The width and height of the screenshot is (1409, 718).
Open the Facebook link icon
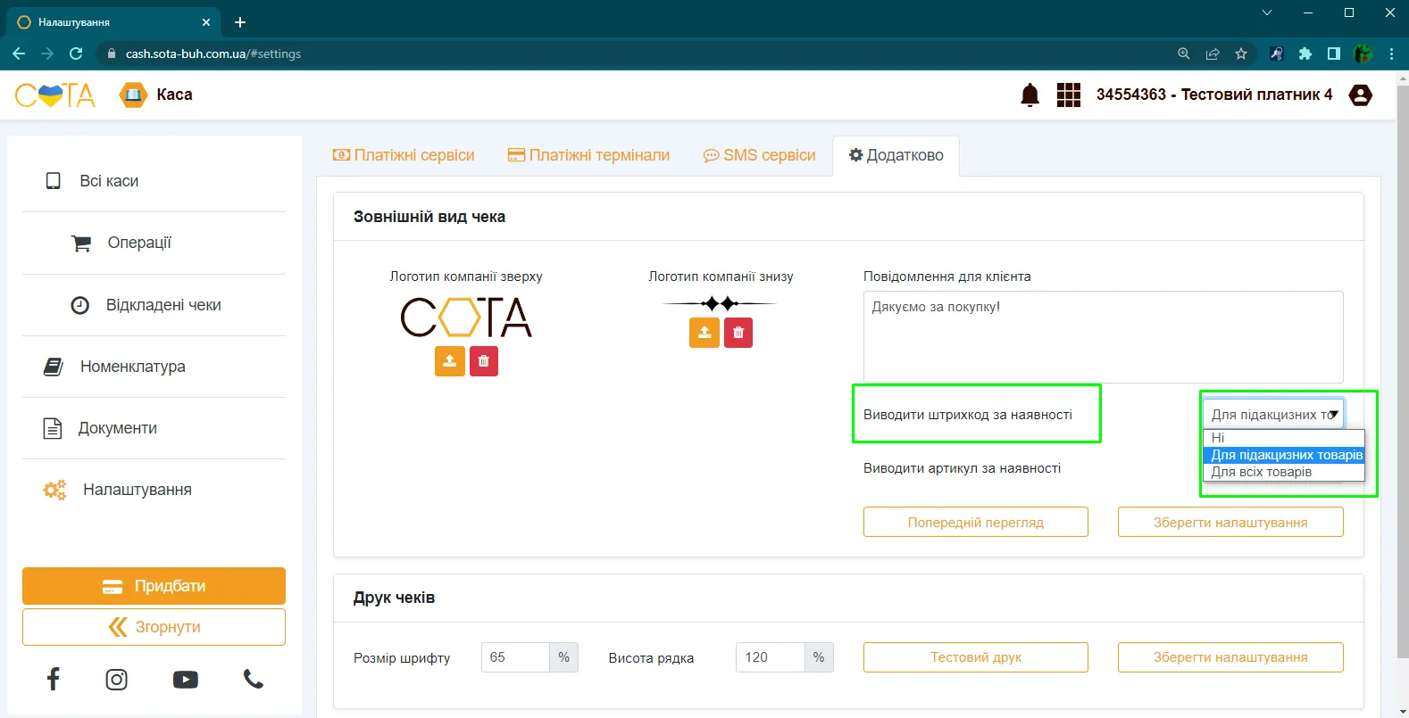(x=54, y=680)
